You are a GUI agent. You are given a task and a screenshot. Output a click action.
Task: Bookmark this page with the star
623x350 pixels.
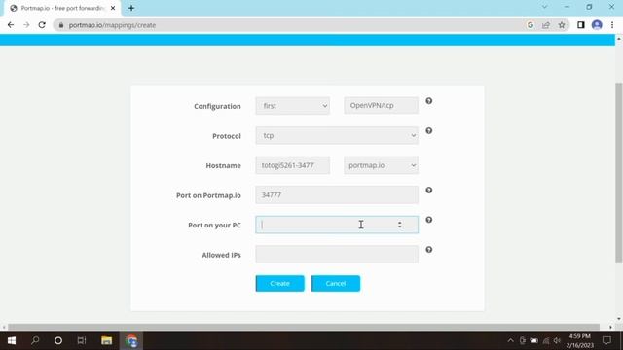(x=561, y=25)
